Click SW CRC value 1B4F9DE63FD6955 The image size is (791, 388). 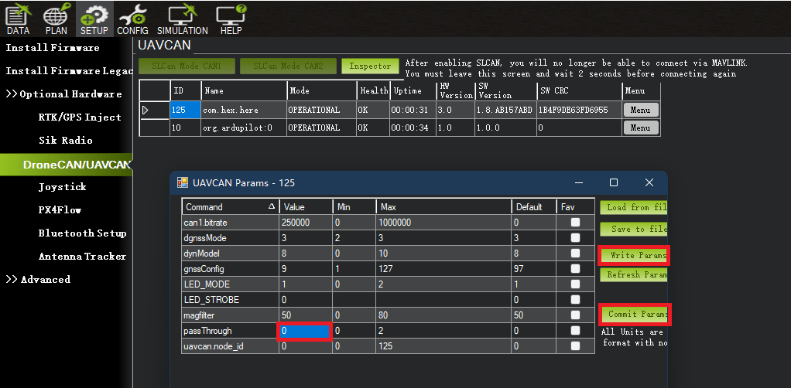pos(579,110)
